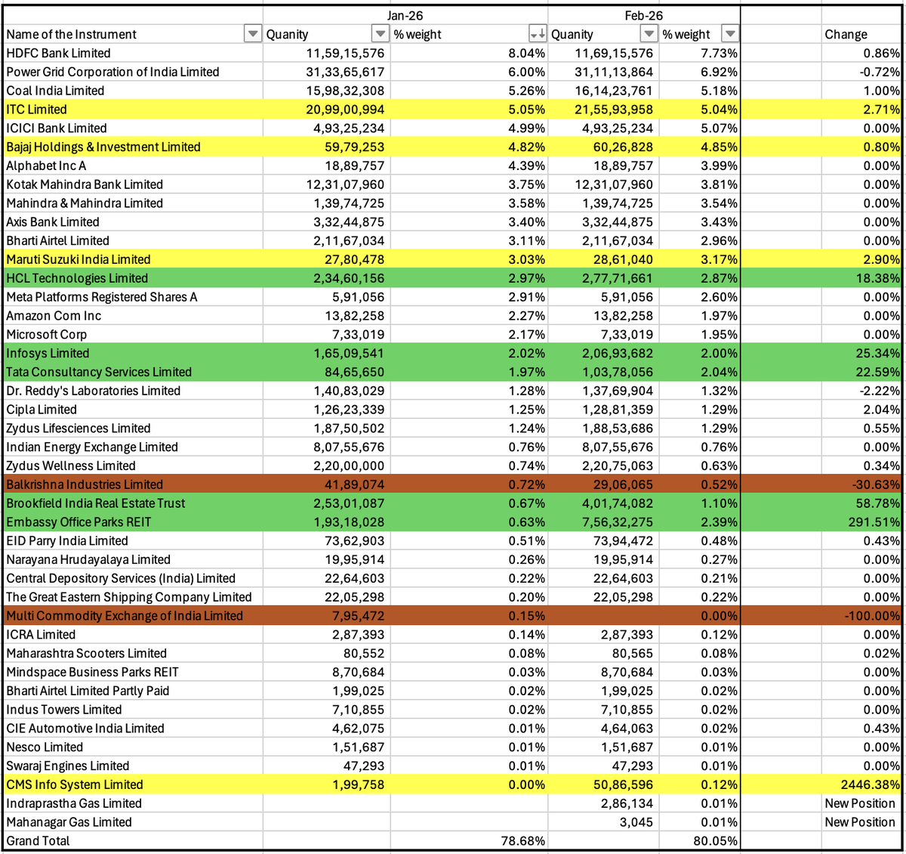Click the Embassy Office Parks REIT cell
Image resolution: width=906 pixels, height=854 pixels.
point(133,521)
